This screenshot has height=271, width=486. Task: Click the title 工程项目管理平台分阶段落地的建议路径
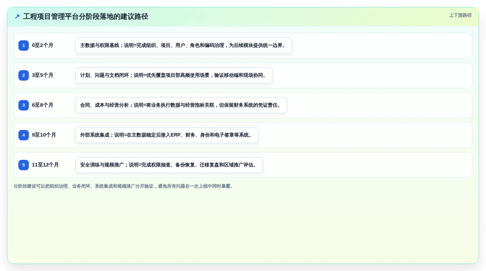(x=86, y=17)
